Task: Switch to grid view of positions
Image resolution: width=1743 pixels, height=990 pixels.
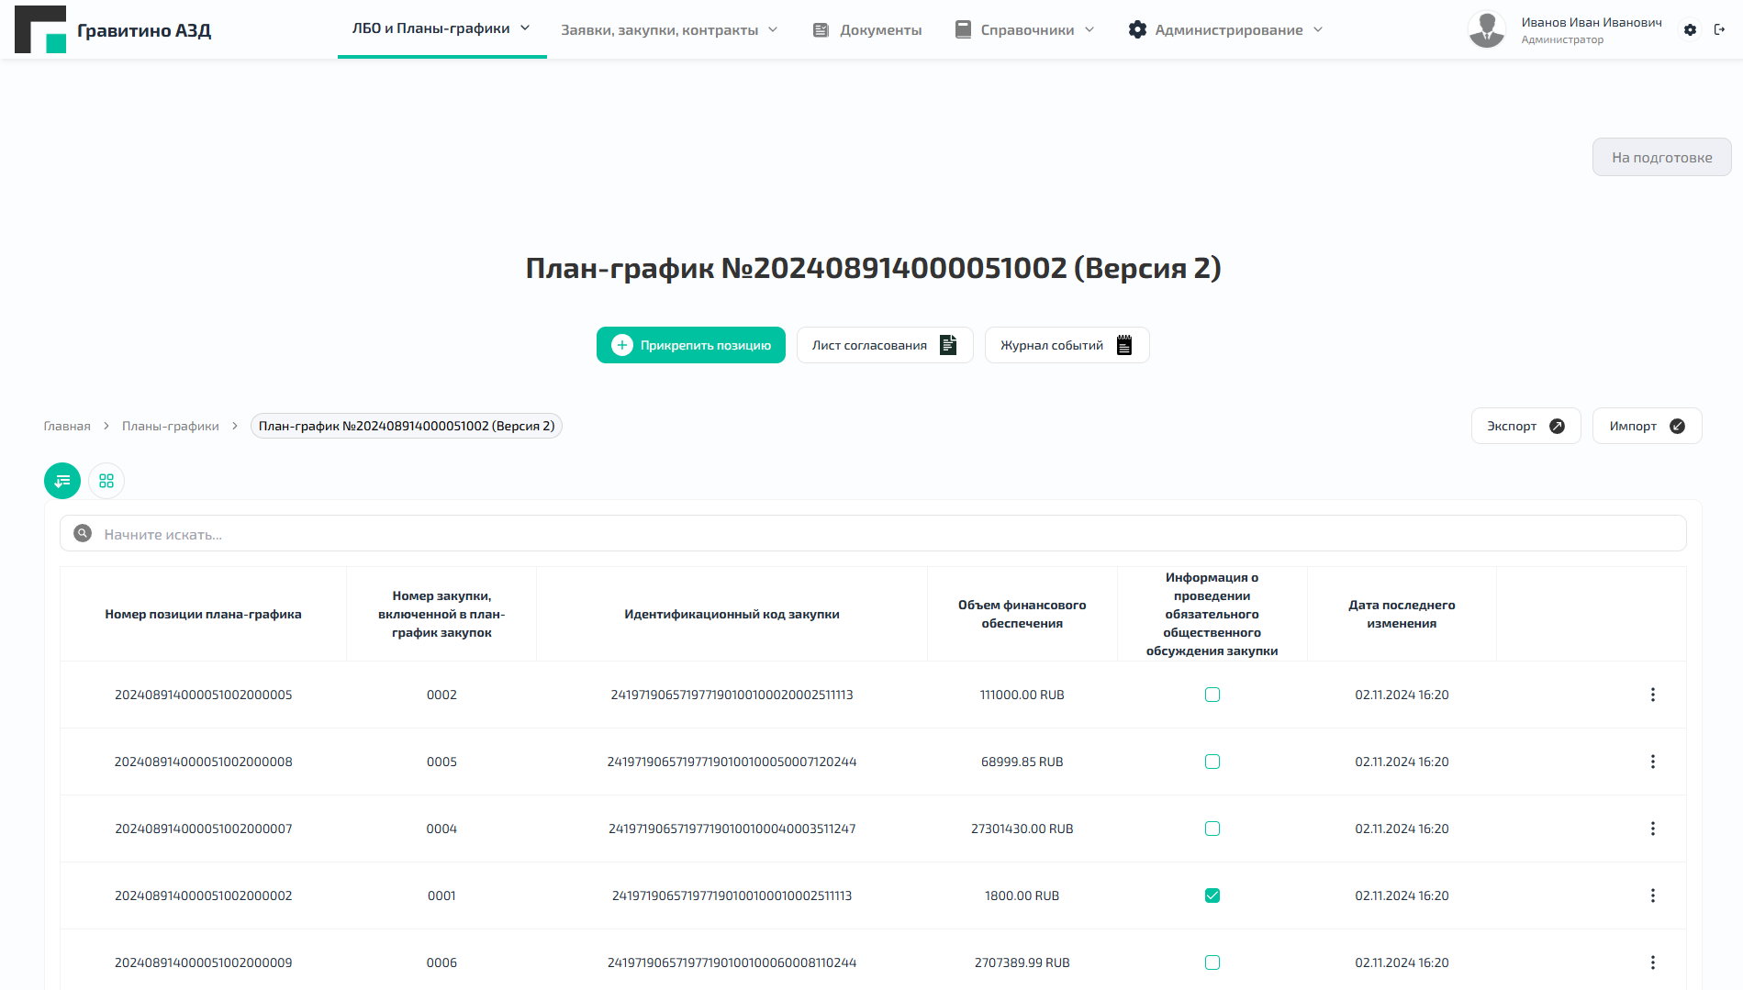Action: click(x=106, y=480)
